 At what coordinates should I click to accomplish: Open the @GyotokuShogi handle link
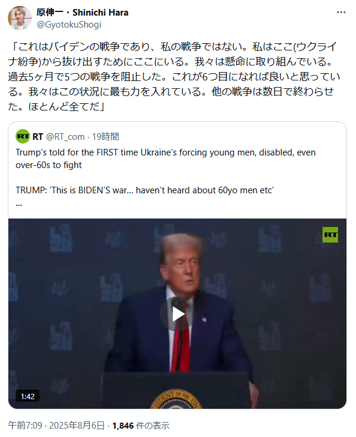(x=69, y=25)
